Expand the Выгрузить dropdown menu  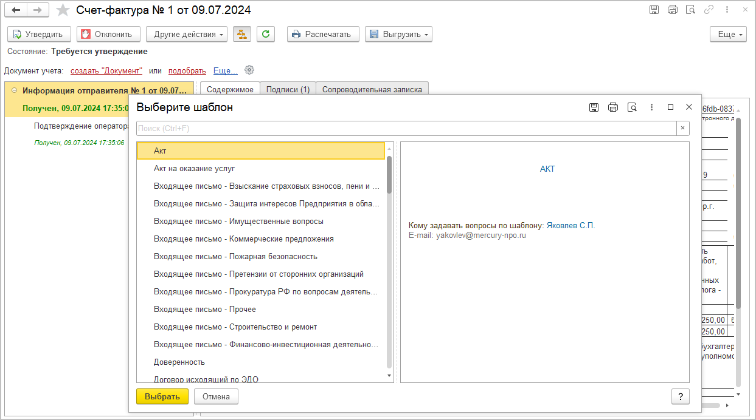(x=398, y=35)
